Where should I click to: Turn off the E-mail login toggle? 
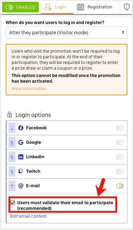[x=120, y=186]
